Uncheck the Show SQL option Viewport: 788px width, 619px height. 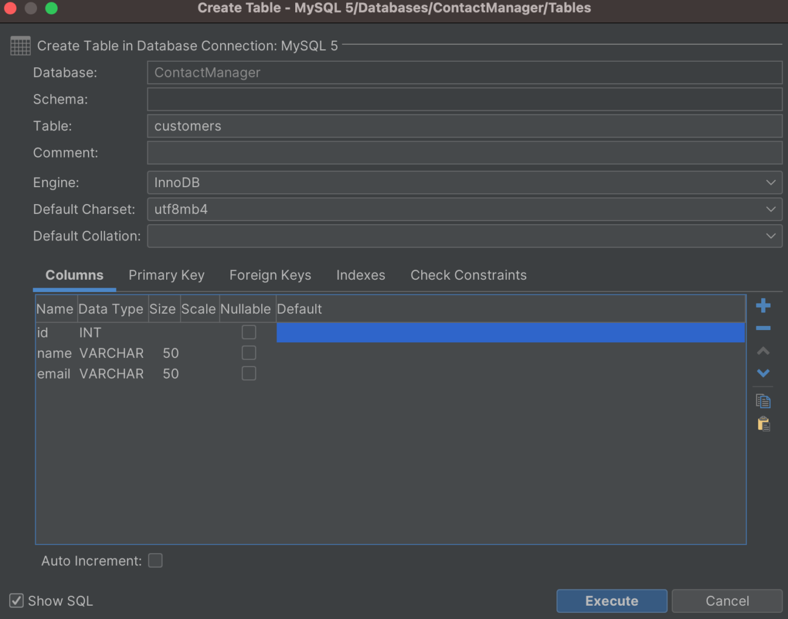click(16, 600)
